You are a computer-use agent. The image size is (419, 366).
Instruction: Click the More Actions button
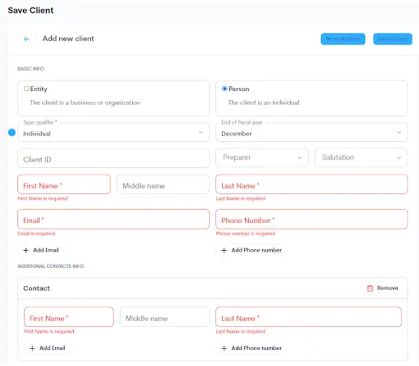tap(343, 39)
